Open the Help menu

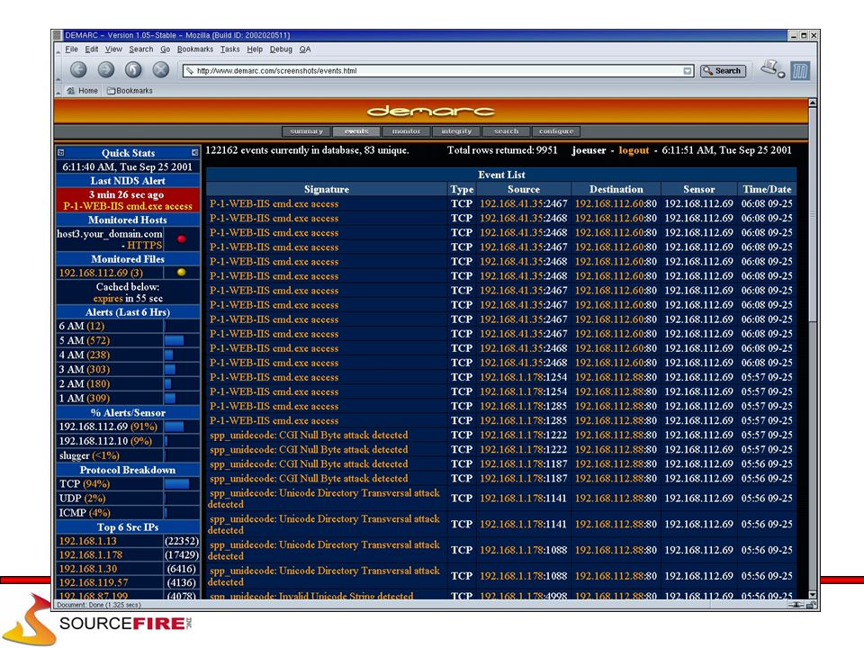(255, 49)
